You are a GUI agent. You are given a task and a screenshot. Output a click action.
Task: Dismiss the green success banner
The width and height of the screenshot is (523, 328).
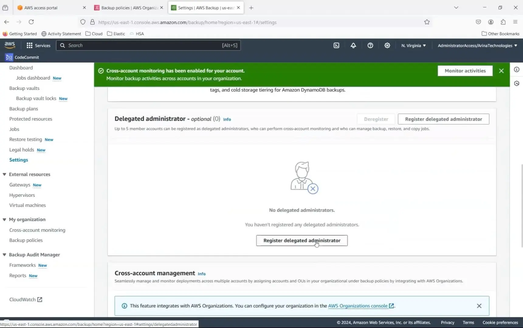501,71
